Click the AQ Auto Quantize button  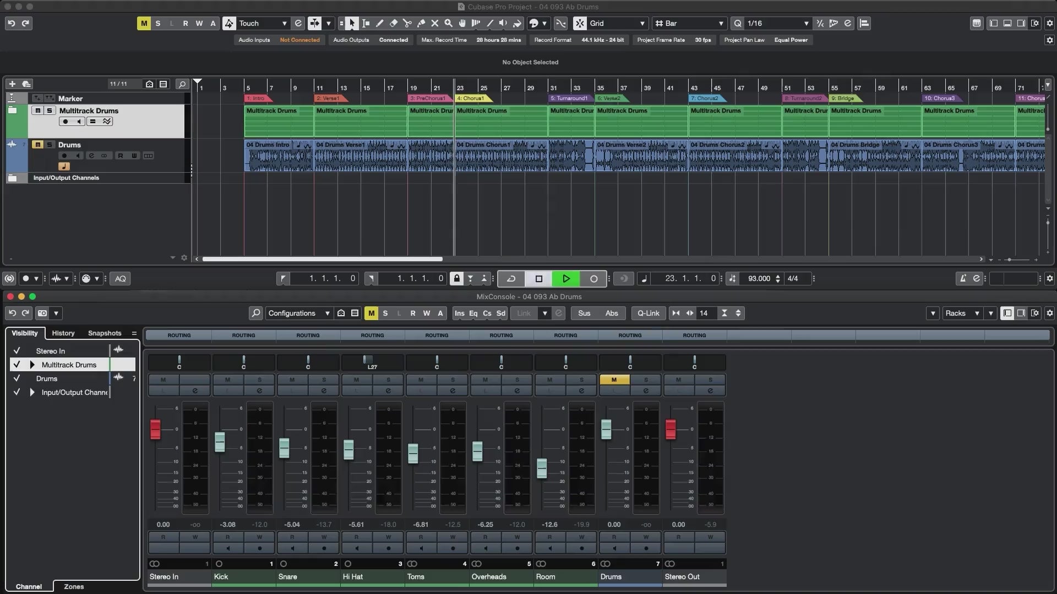[121, 278]
